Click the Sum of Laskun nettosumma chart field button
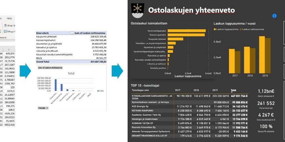 coord(50,67)
